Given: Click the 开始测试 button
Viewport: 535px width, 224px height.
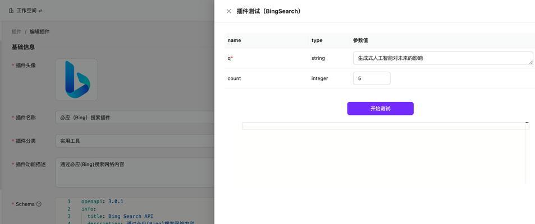Looking at the screenshot, I should click(380, 109).
